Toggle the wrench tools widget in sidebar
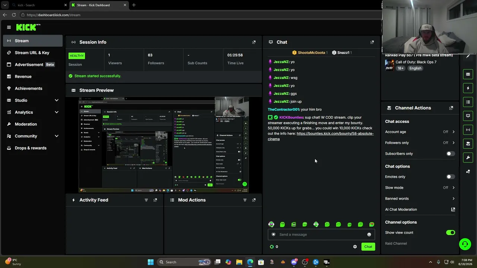Image resolution: width=477 pixels, height=268 pixels. (468, 157)
